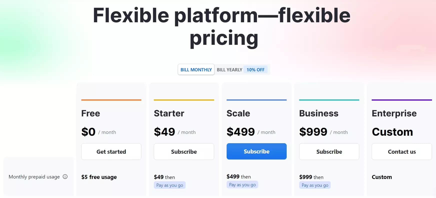Image resolution: width=436 pixels, height=198 pixels.
Task: Switch billing to BILL YEARLY
Action: (x=229, y=69)
